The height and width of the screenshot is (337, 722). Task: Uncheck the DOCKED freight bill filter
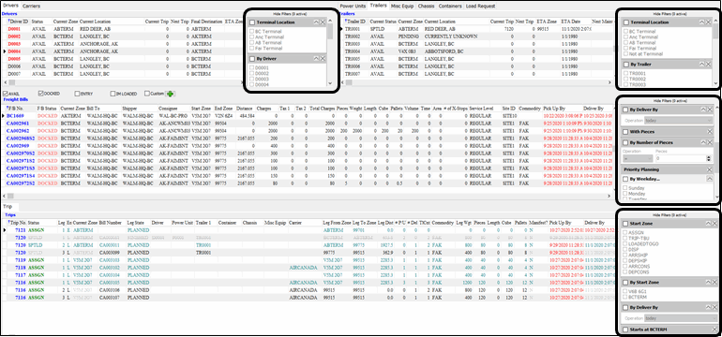click(x=41, y=94)
